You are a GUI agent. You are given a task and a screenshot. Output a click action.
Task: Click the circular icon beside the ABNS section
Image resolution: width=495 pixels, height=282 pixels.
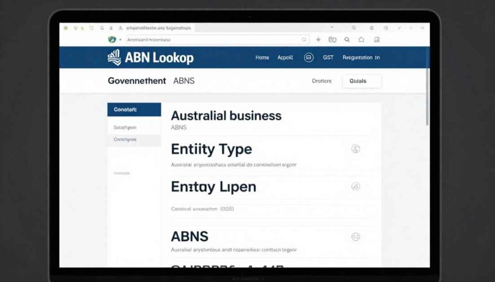(356, 237)
